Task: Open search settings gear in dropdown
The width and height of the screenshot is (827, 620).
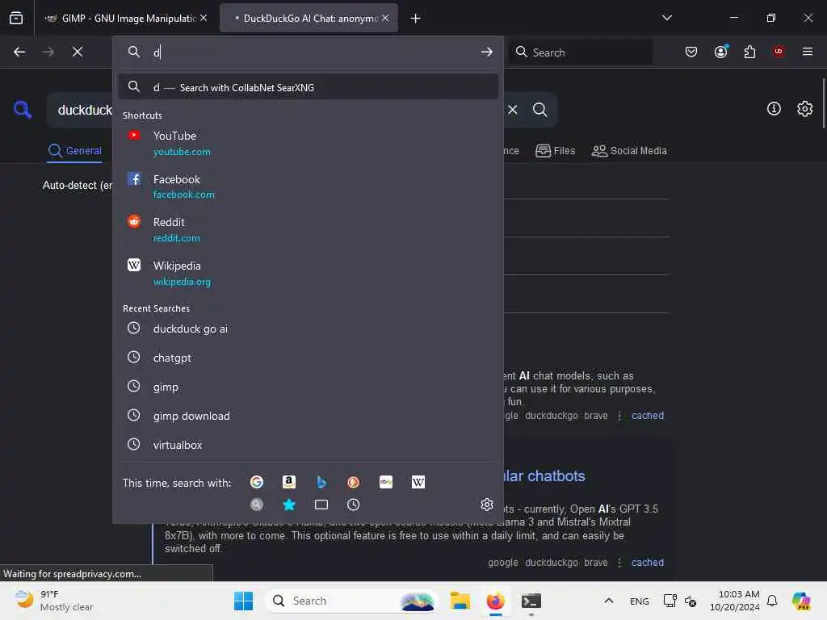Action: tap(487, 505)
